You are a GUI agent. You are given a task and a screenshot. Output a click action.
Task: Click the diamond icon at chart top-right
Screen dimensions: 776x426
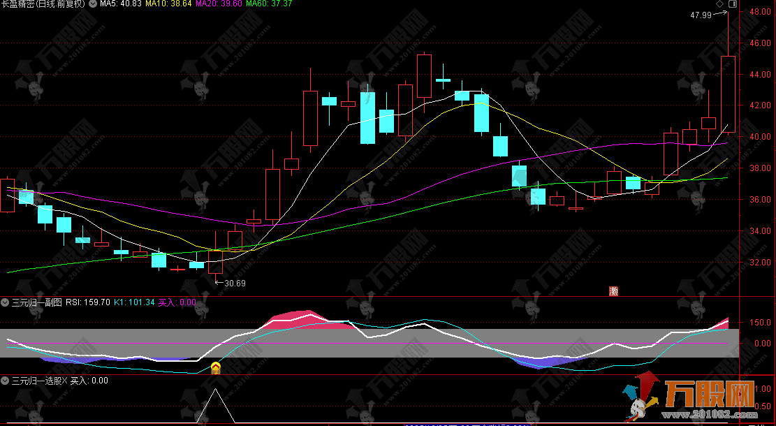tap(719, 4)
